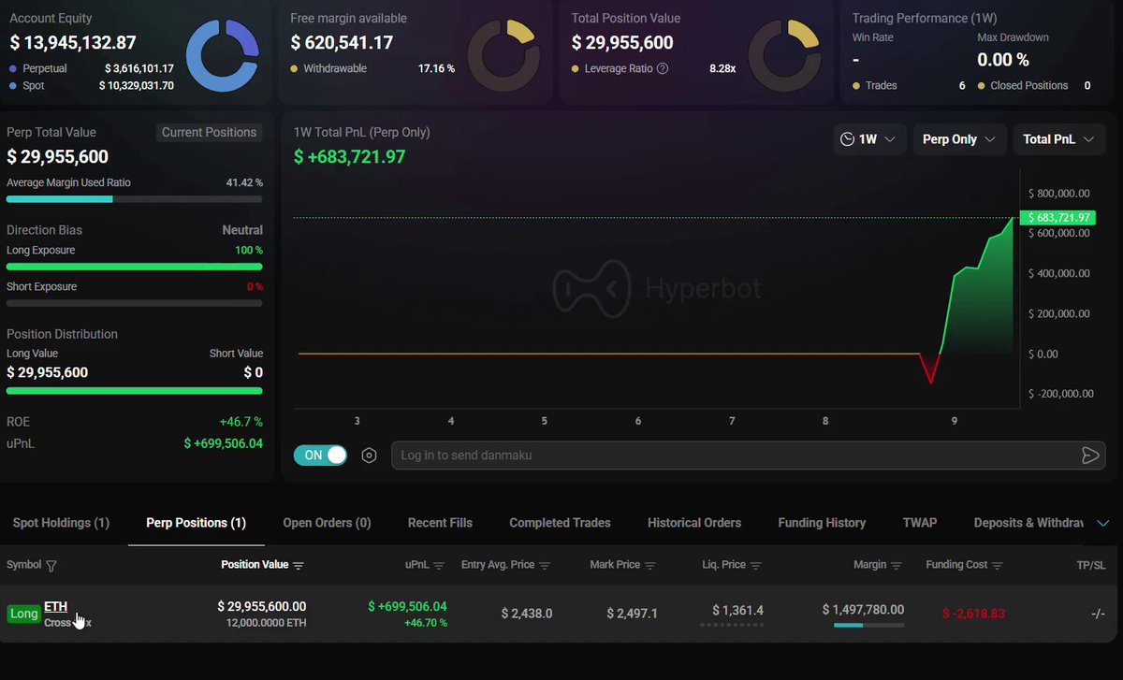
Task: Click the Mark Price column sort icon
Action: [650, 566]
